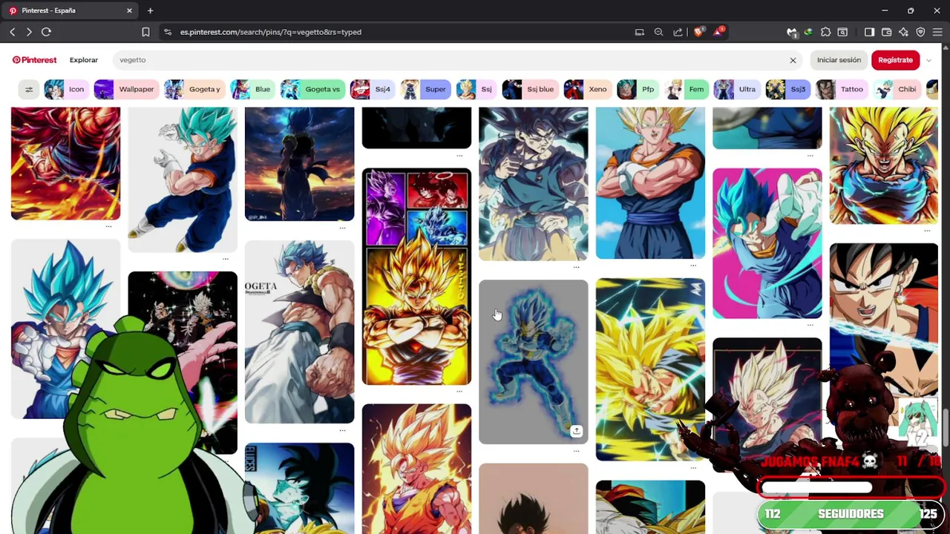The height and width of the screenshot is (534, 950).
Task: Select the Ssj4 filter chip
Action: pyautogui.click(x=373, y=89)
